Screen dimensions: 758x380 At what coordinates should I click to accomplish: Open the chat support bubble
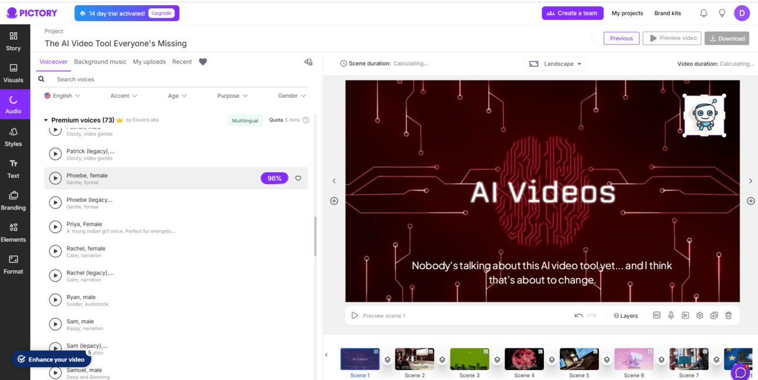[740, 372]
